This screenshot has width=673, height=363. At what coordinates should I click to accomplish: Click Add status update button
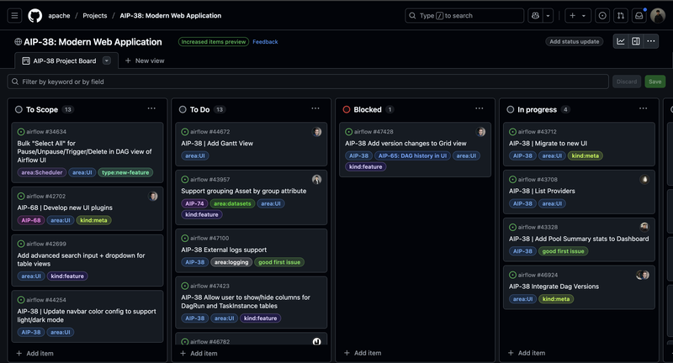pos(575,41)
